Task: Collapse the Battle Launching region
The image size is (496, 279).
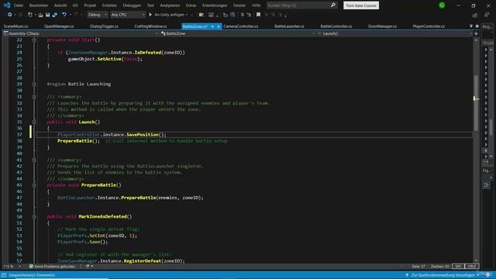Action: 34,84
